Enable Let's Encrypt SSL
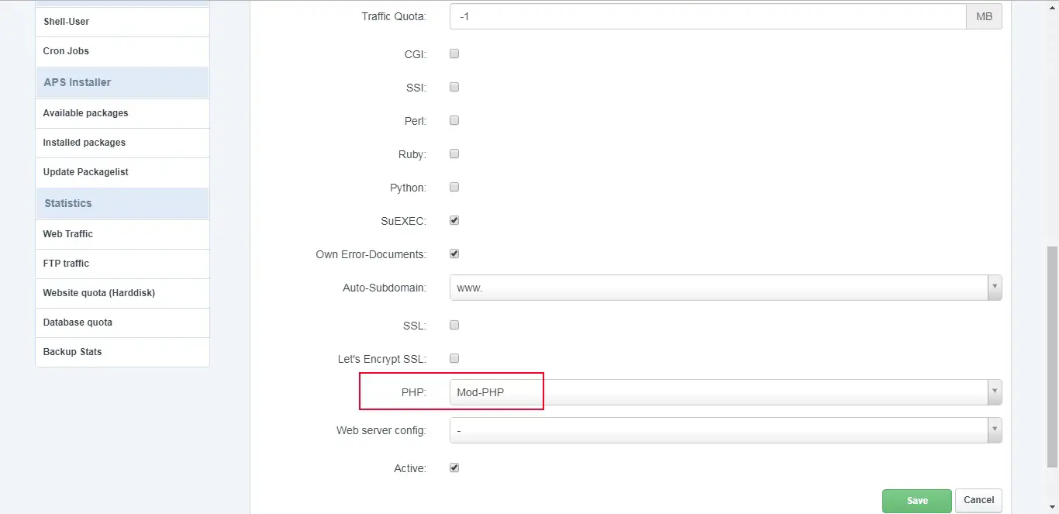This screenshot has height=514, width=1059. [454, 358]
